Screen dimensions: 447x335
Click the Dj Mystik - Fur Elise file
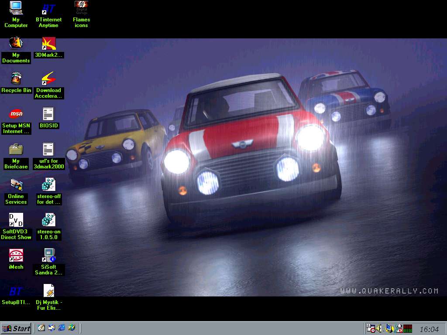click(48, 291)
